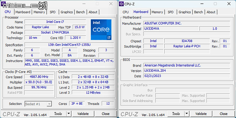Viewport: 236px width, 118px height.
Task: Open Bench tab in left window
Action: click(x=81, y=12)
